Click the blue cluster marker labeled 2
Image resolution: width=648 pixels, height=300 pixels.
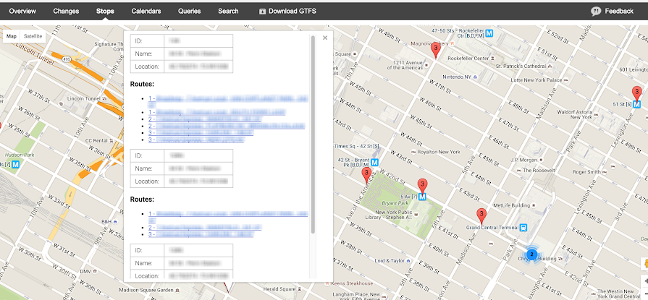(532, 254)
